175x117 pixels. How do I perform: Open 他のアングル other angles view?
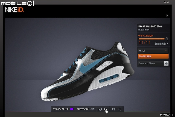coord(85,109)
